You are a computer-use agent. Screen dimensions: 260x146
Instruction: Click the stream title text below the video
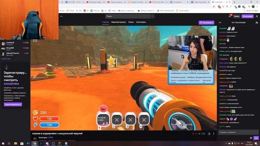(57, 133)
